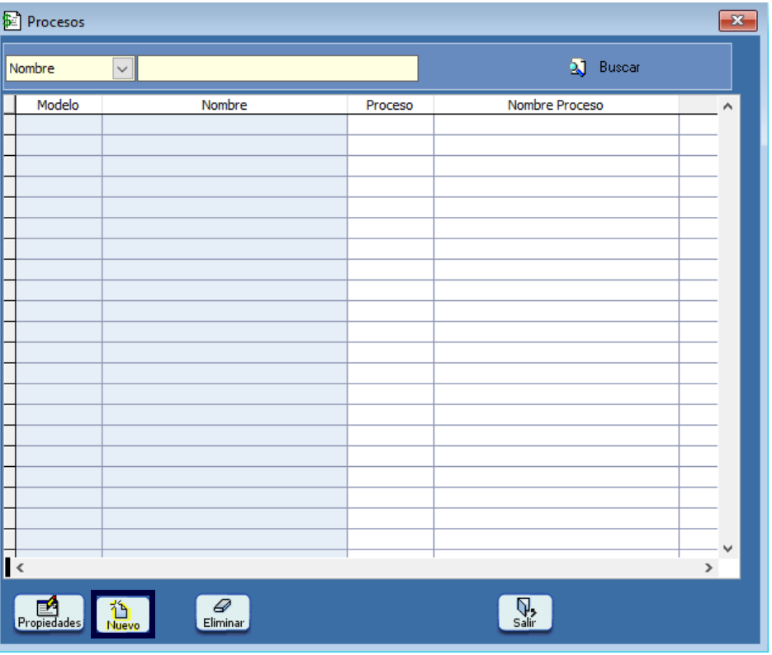Click the Procesos window title icon
The height and width of the screenshot is (655, 772).
pyautogui.click(x=12, y=21)
